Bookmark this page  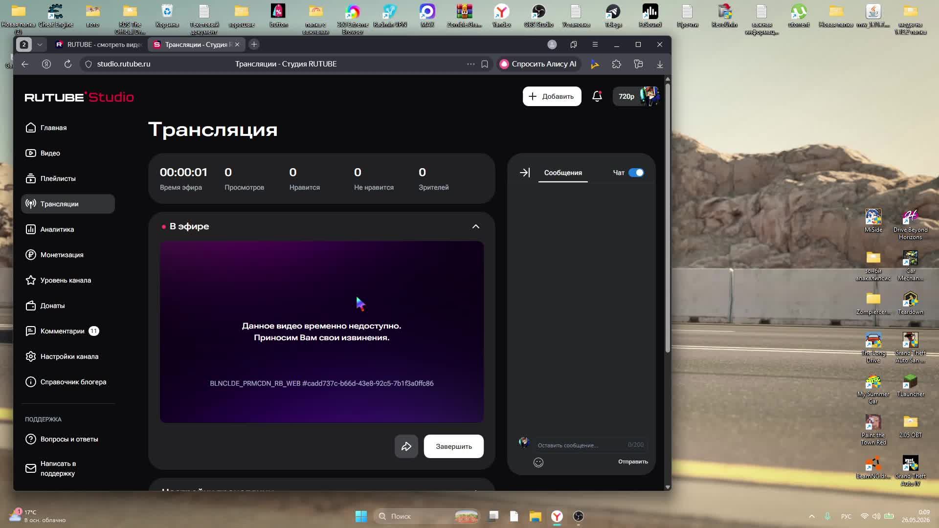485,64
